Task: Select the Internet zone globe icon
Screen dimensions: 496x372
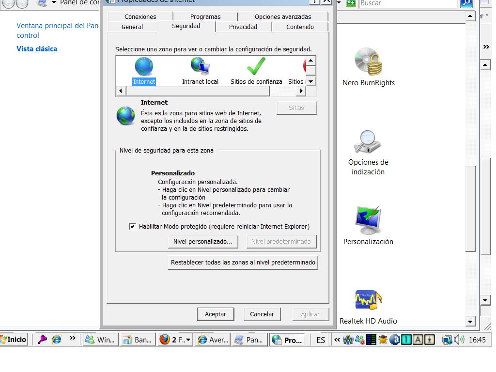Action: [144, 67]
